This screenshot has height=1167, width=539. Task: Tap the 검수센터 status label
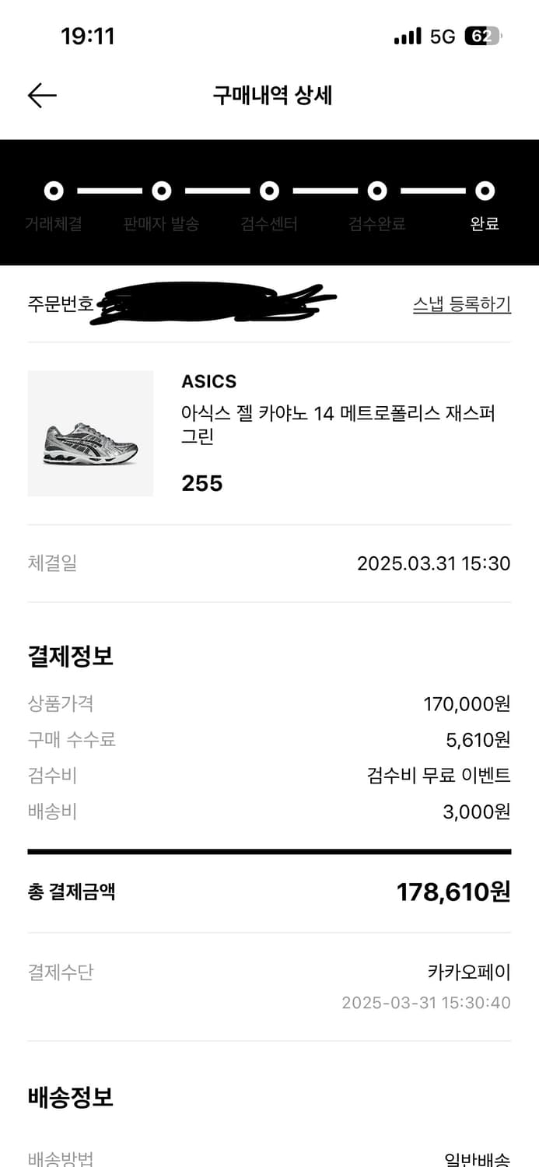269,224
